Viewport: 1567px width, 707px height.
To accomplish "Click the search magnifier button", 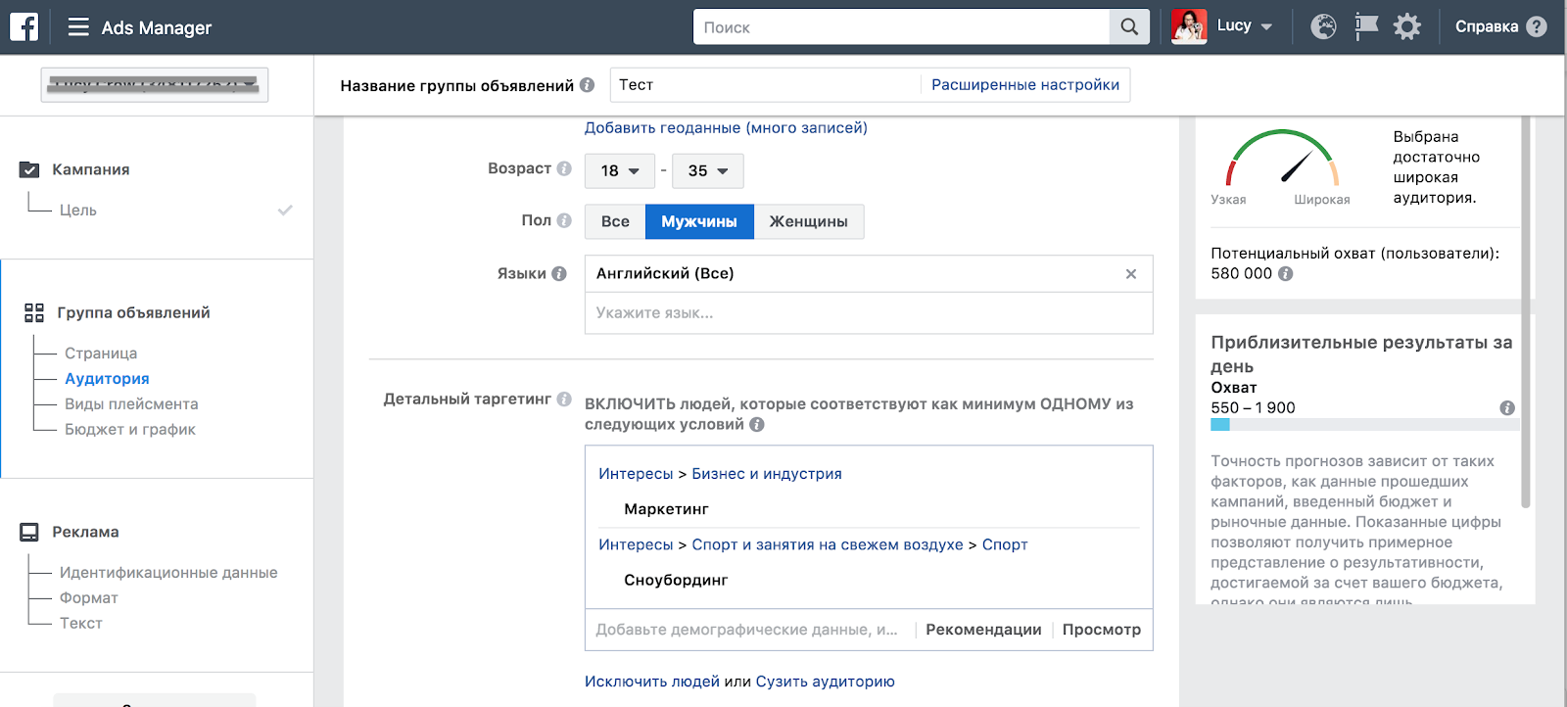I will pyautogui.click(x=1129, y=27).
